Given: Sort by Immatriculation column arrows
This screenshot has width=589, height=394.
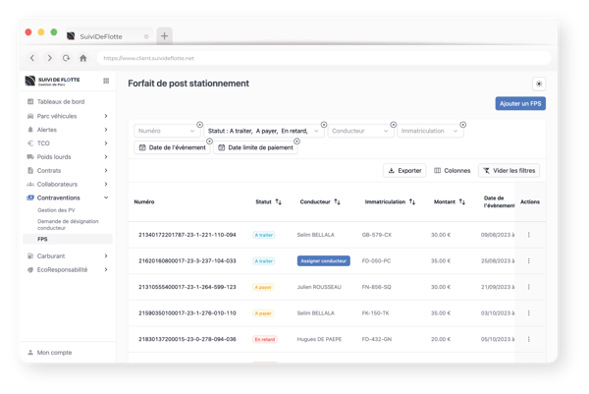Looking at the screenshot, I should tap(412, 202).
